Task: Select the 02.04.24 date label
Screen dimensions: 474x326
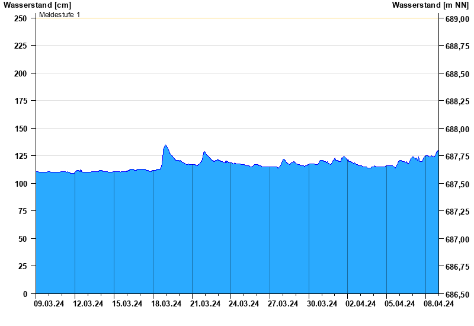Action: point(360,304)
